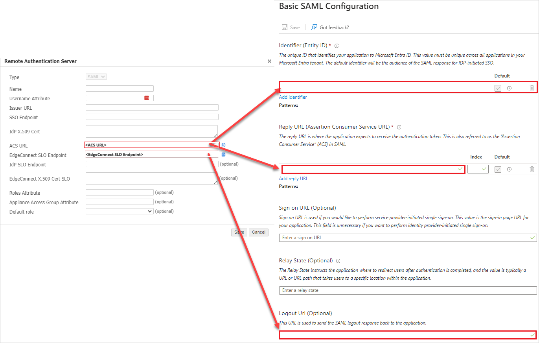Open Got feedback? via its speech bubble icon

tap(314, 27)
